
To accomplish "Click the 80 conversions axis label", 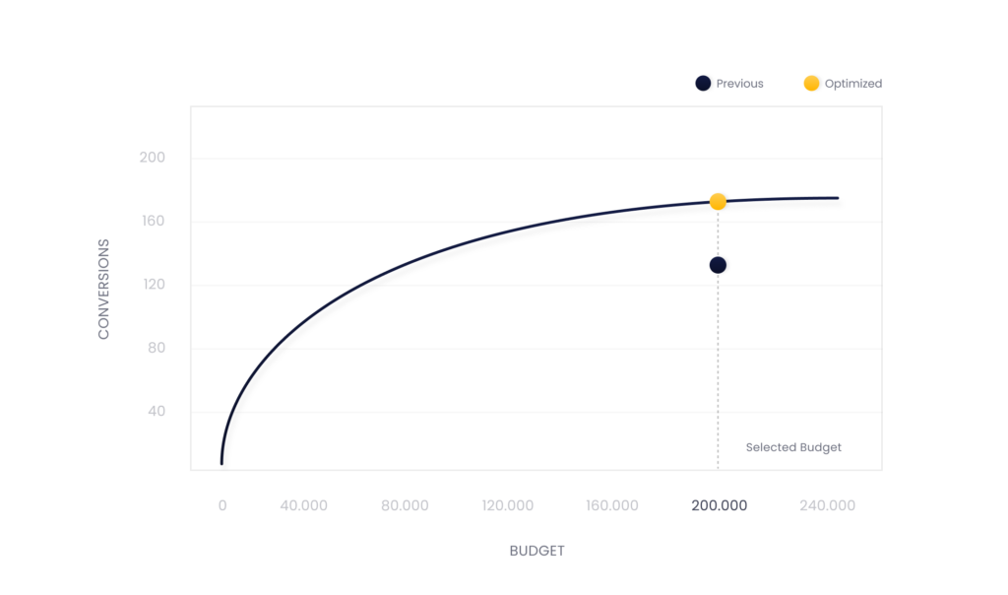I will 157,348.
